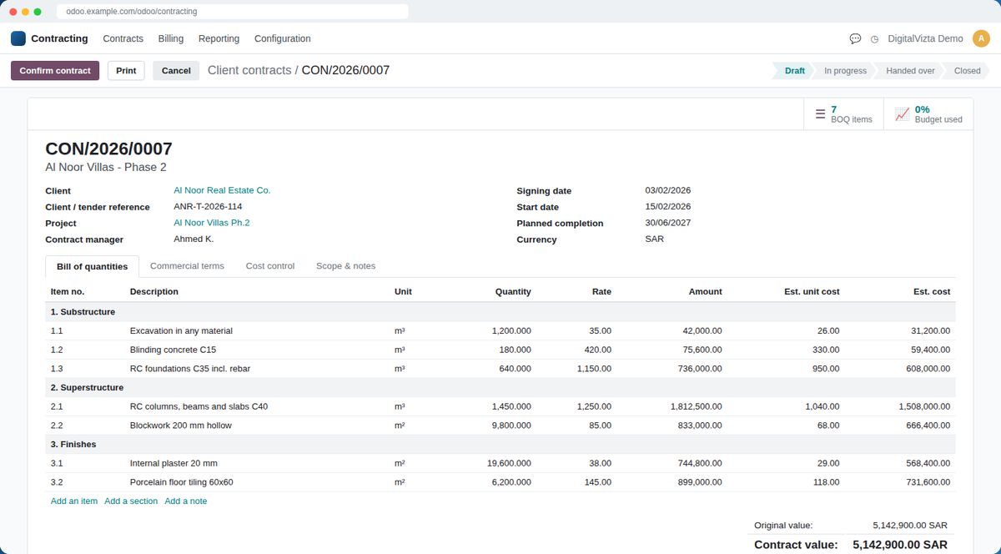Click the Contract manager Ahmed K. field
This screenshot has height=554, width=1001.
pos(194,239)
